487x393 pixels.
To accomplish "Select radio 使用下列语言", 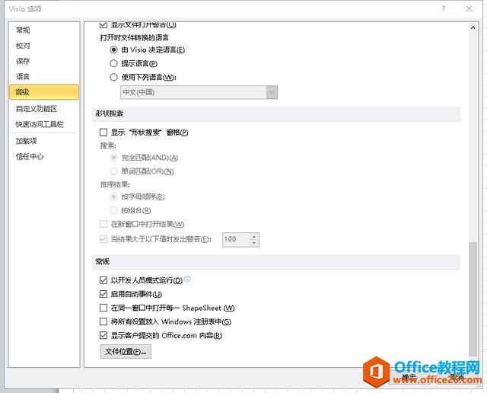I will coord(113,77).
